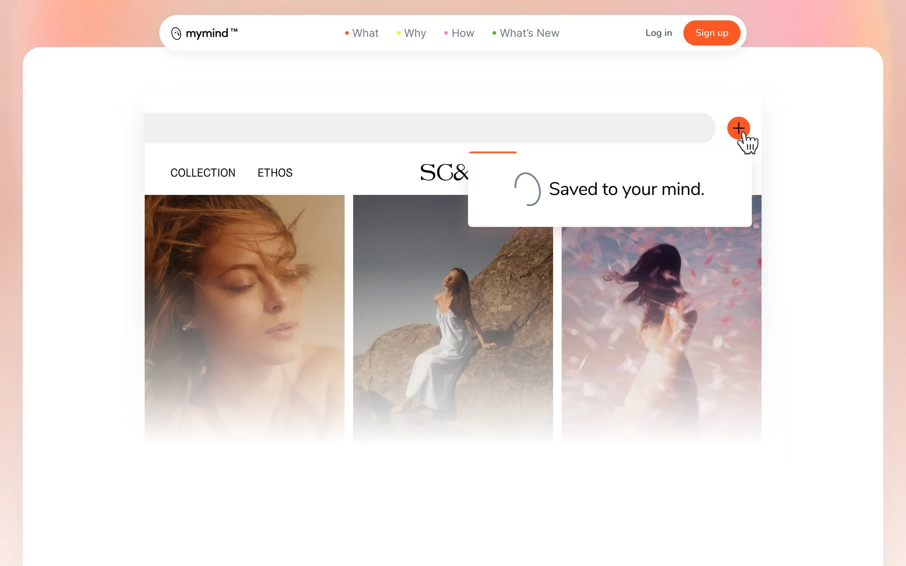The height and width of the screenshot is (566, 906).
Task: Click the orange dot beside What
Action: [x=347, y=33]
